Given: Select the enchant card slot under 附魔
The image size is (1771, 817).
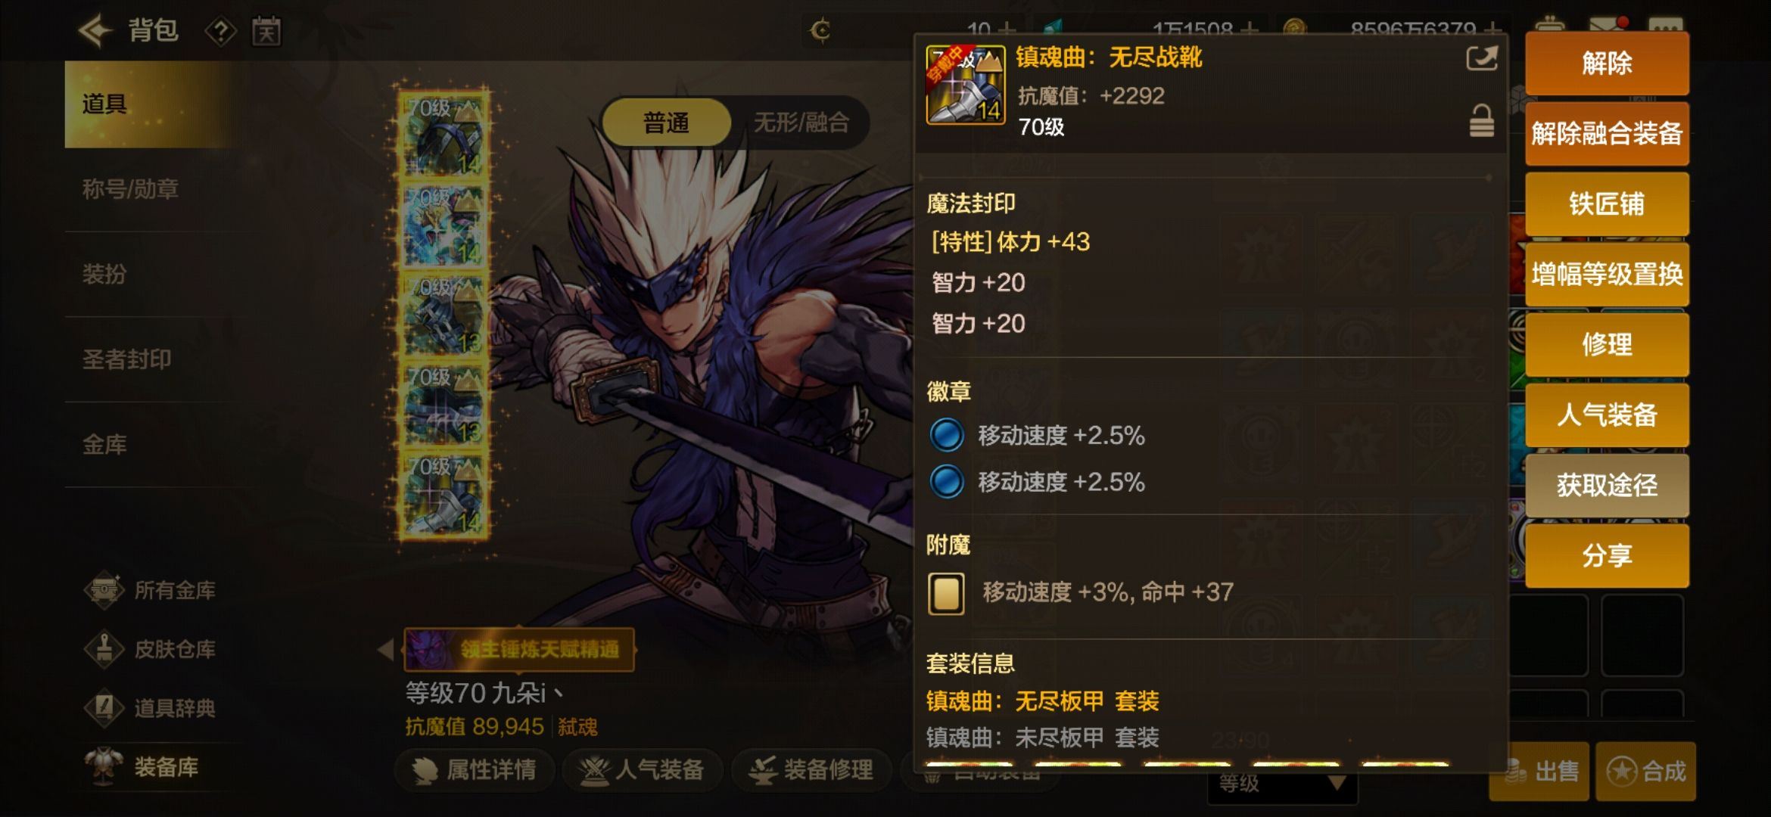Looking at the screenshot, I should point(946,593).
